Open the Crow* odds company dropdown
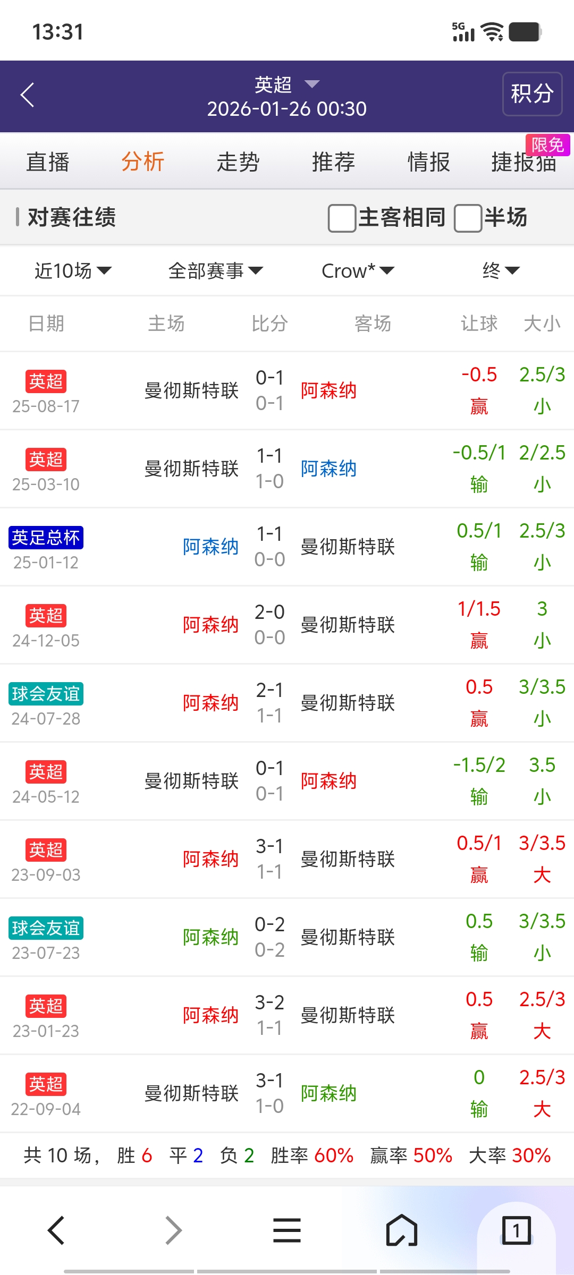574x1275 pixels. pyautogui.click(x=358, y=271)
